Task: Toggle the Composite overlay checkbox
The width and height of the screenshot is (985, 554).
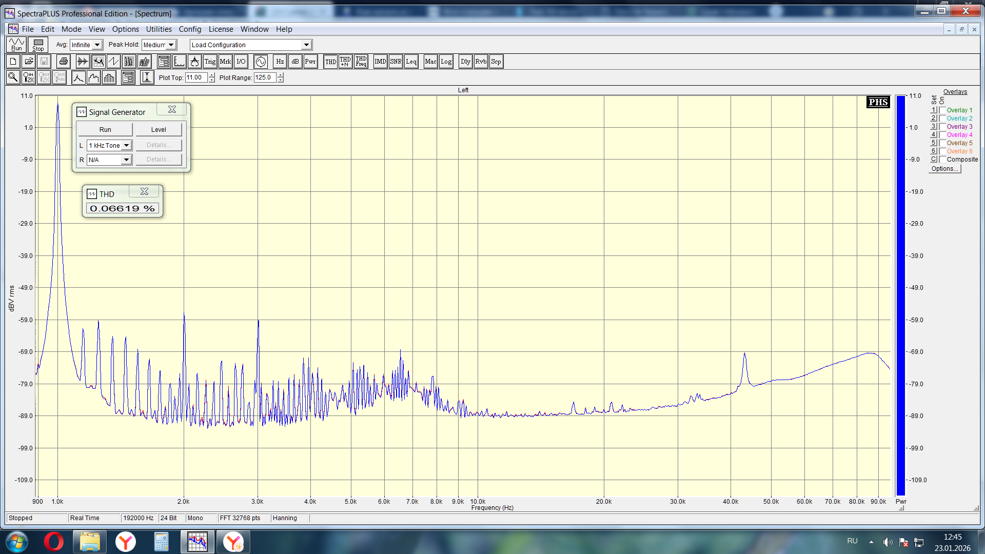Action: [942, 160]
